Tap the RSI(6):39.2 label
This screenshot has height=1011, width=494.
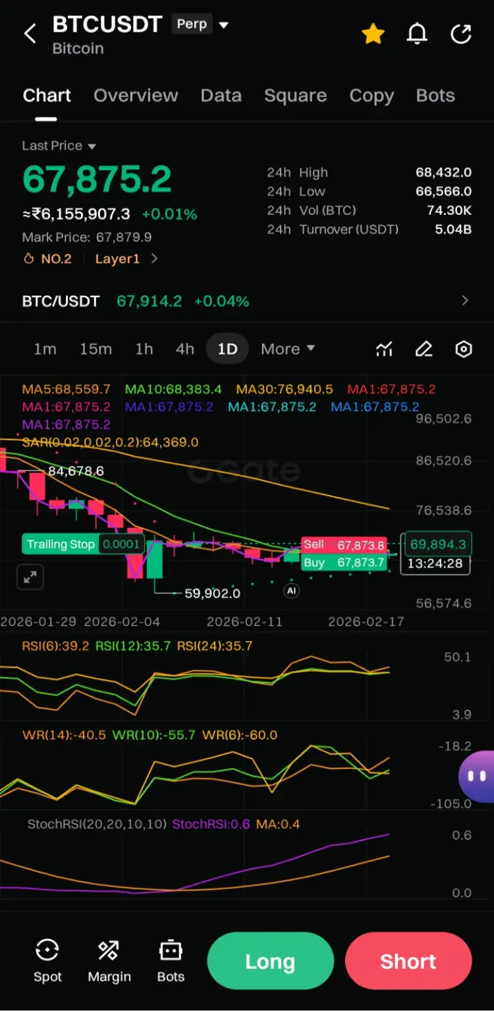56,646
